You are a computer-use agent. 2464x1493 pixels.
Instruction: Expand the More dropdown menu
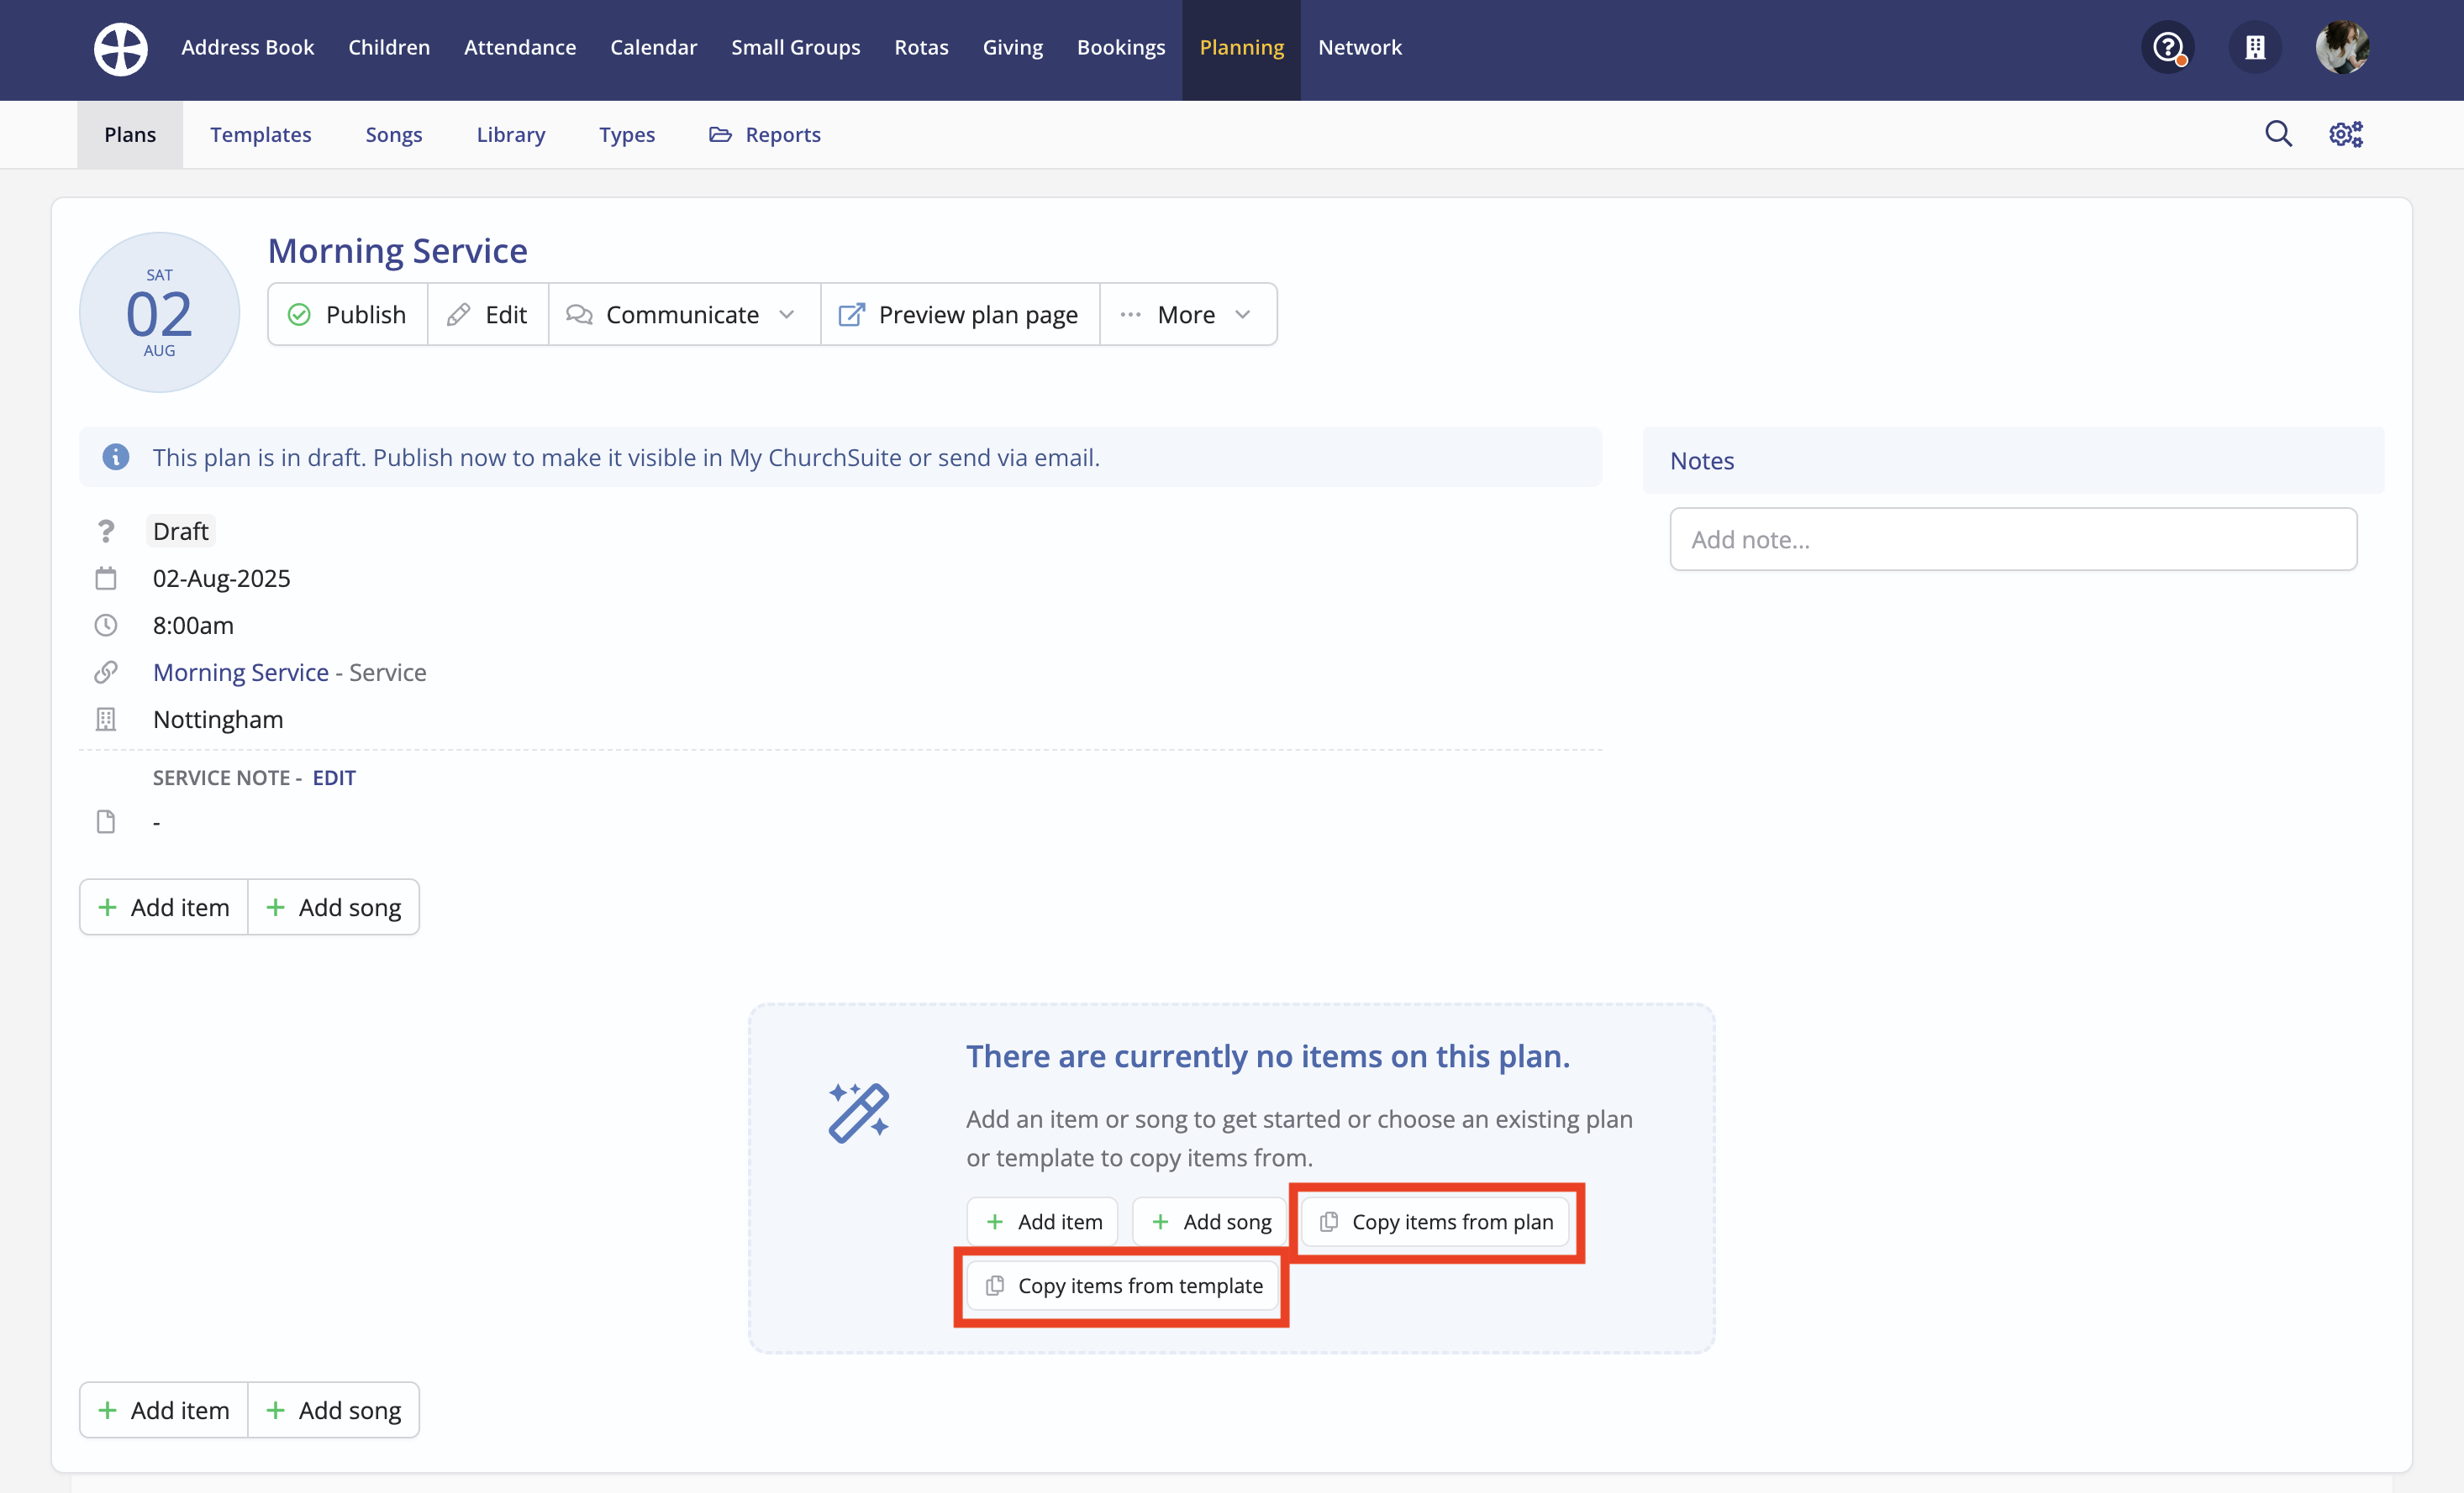1188,315
